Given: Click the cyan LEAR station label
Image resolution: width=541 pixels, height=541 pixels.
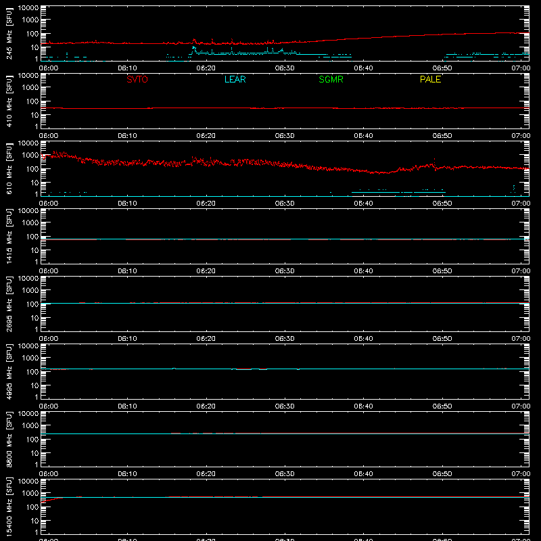Looking at the screenshot, I should pyautogui.click(x=235, y=79).
